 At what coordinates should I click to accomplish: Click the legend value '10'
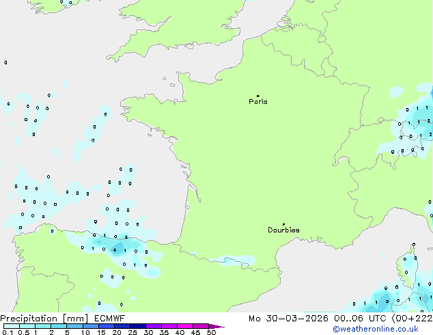coord(85,332)
